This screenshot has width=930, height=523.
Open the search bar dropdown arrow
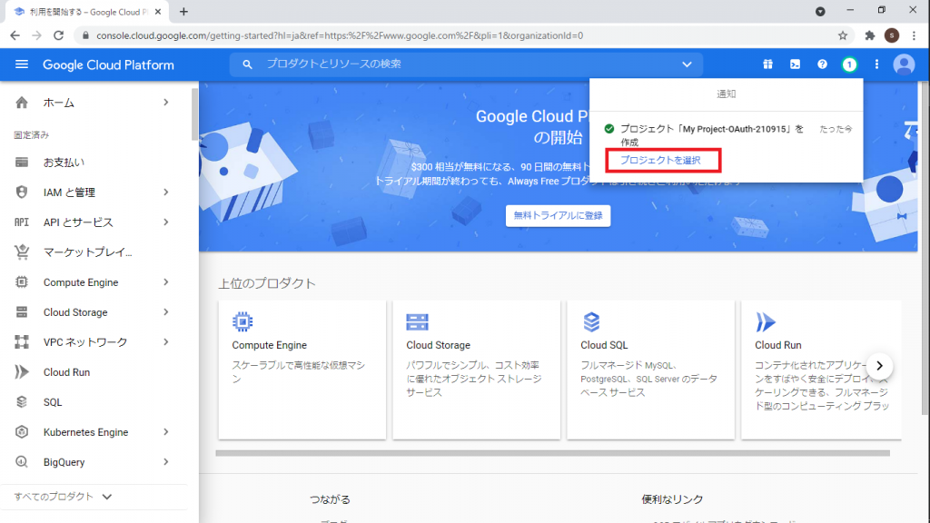click(x=688, y=64)
